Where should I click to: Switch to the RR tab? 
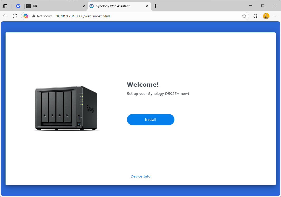point(56,6)
